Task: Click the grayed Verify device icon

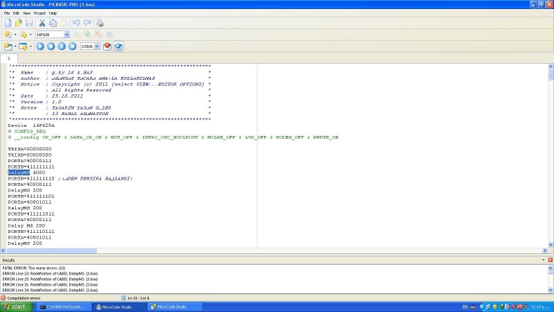Action: click(87, 34)
